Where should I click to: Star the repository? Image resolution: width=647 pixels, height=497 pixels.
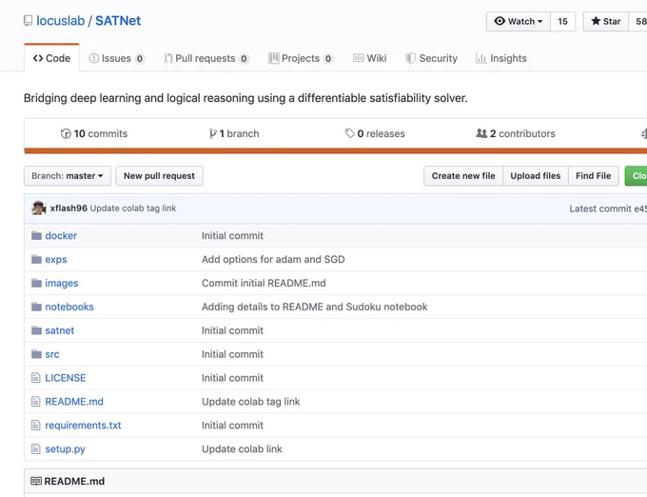[x=606, y=22]
